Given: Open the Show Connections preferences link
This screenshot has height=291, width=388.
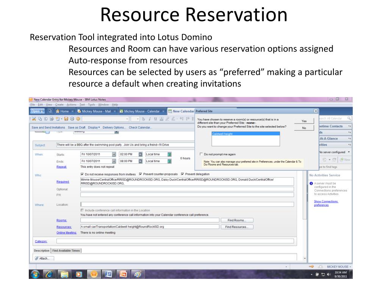Looking at the screenshot, I should 326,203.
